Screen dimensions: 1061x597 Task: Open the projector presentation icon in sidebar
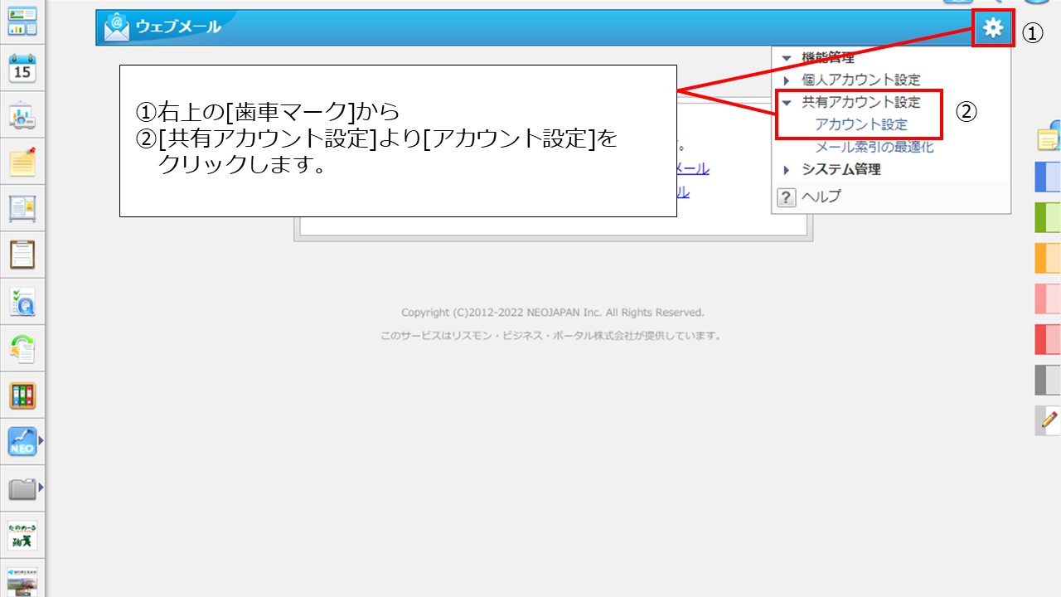[22, 115]
